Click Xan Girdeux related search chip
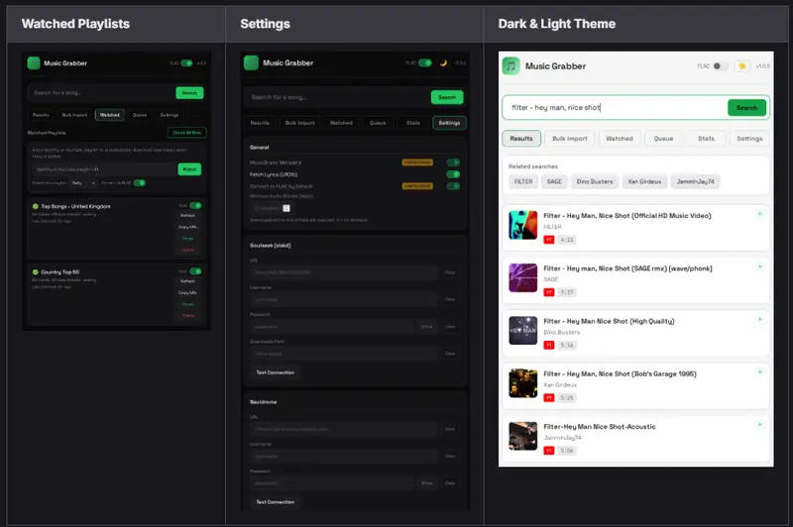This screenshot has height=527, width=793. tap(644, 181)
